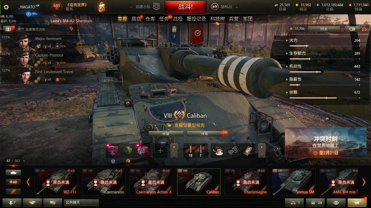Select the coffee cup consumable slot
The height and width of the screenshot is (208, 371).
[x=218, y=150]
